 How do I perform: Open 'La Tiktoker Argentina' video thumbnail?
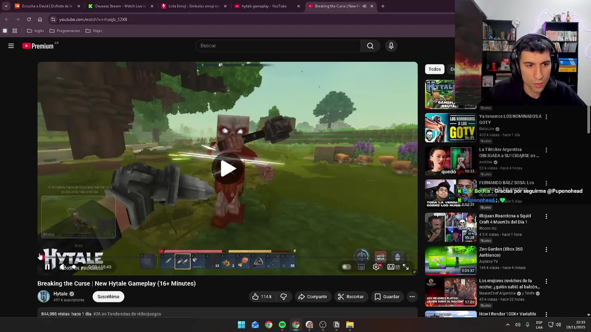point(451,161)
